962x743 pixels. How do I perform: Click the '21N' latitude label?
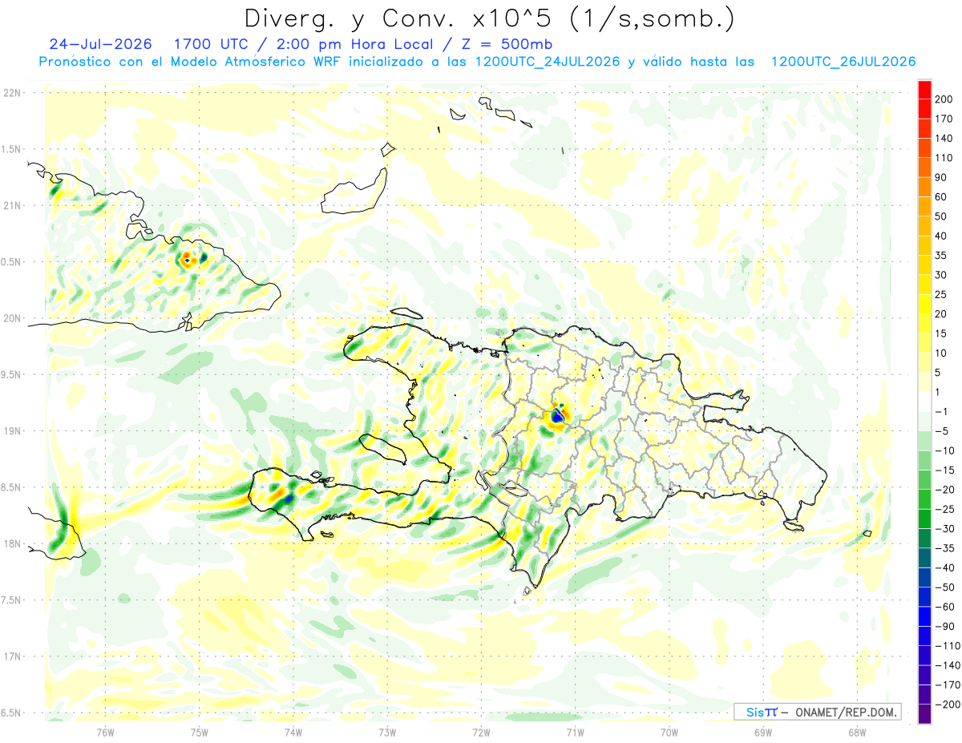point(12,205)
